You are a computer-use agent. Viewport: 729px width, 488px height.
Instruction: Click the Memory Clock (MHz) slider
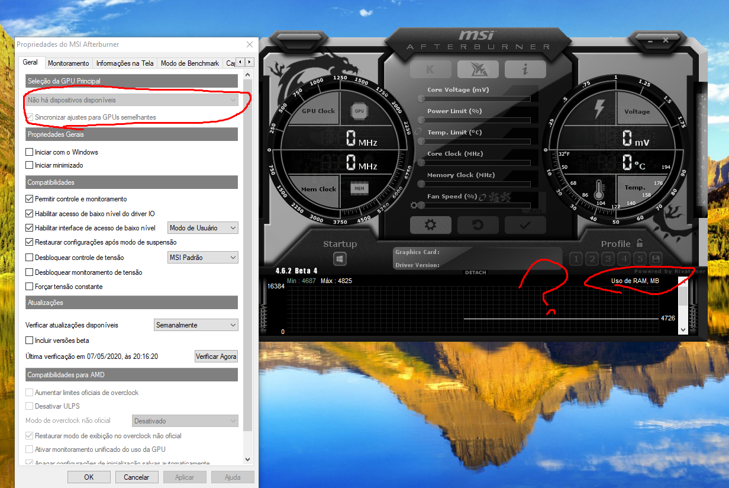point(475,184)
